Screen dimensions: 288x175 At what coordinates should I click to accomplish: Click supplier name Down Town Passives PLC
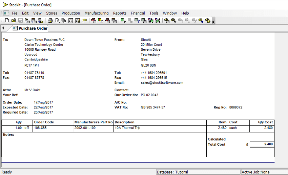[x=44, y=40]
